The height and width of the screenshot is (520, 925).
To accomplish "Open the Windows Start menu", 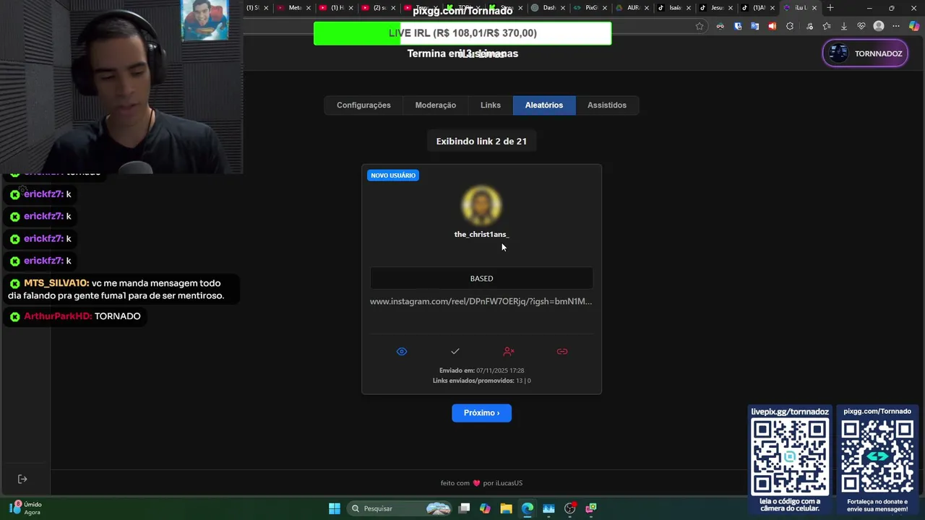I will [335, 508].
